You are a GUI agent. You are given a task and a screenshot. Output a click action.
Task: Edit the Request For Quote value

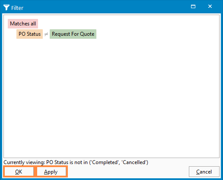tap(73, 34)
